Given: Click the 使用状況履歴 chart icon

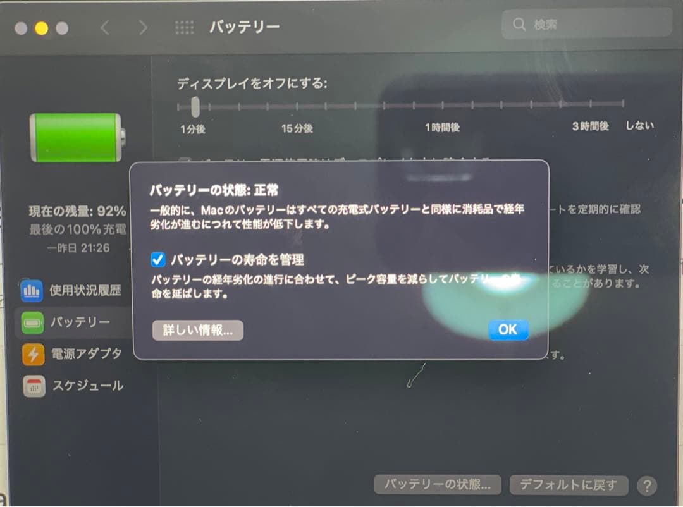Looking at the screenshot, I should [32, 291].
